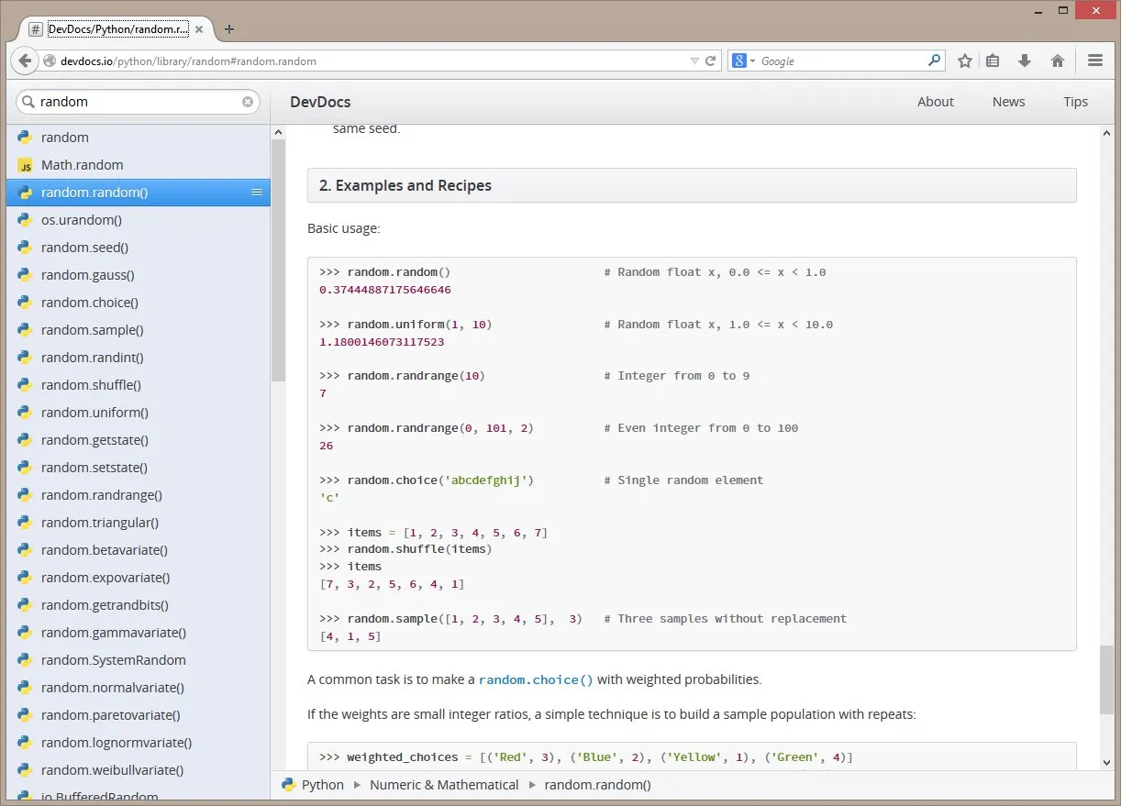Open the search engine selector dropdown
Viewport: 1121px width, 806px height.
744,61
